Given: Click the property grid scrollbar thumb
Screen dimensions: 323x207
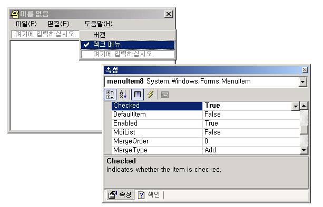Looking at the screenshot, I should tap(304, 129).
